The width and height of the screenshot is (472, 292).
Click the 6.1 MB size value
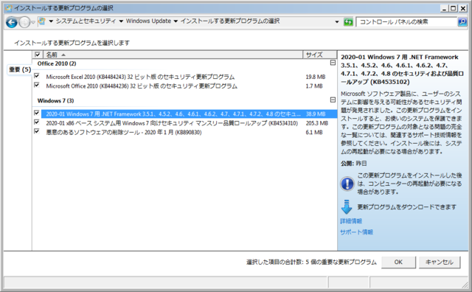[314, 133]
